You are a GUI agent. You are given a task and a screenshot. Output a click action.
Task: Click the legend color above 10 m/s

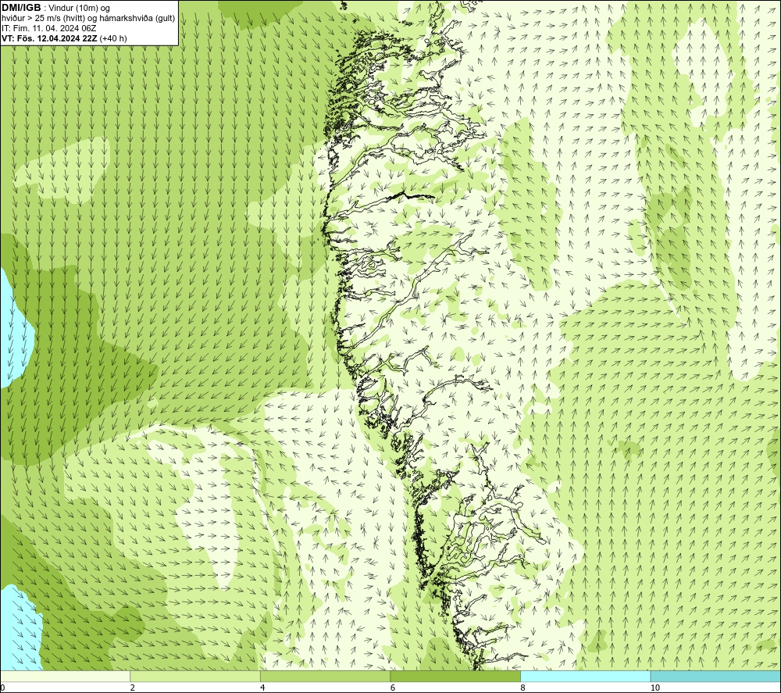click(715, 676)
